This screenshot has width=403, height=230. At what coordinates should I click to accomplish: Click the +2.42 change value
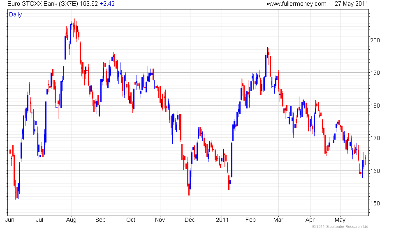point(107,4)
